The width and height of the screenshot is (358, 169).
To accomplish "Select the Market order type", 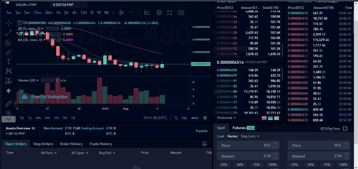I will (x=232, y=136).
